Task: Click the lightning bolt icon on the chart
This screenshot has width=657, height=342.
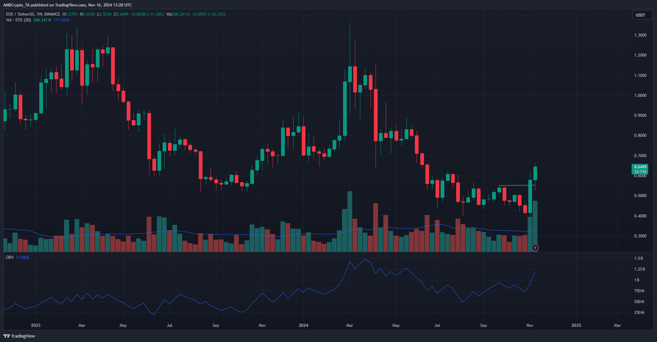Action: tap(535, 248)
